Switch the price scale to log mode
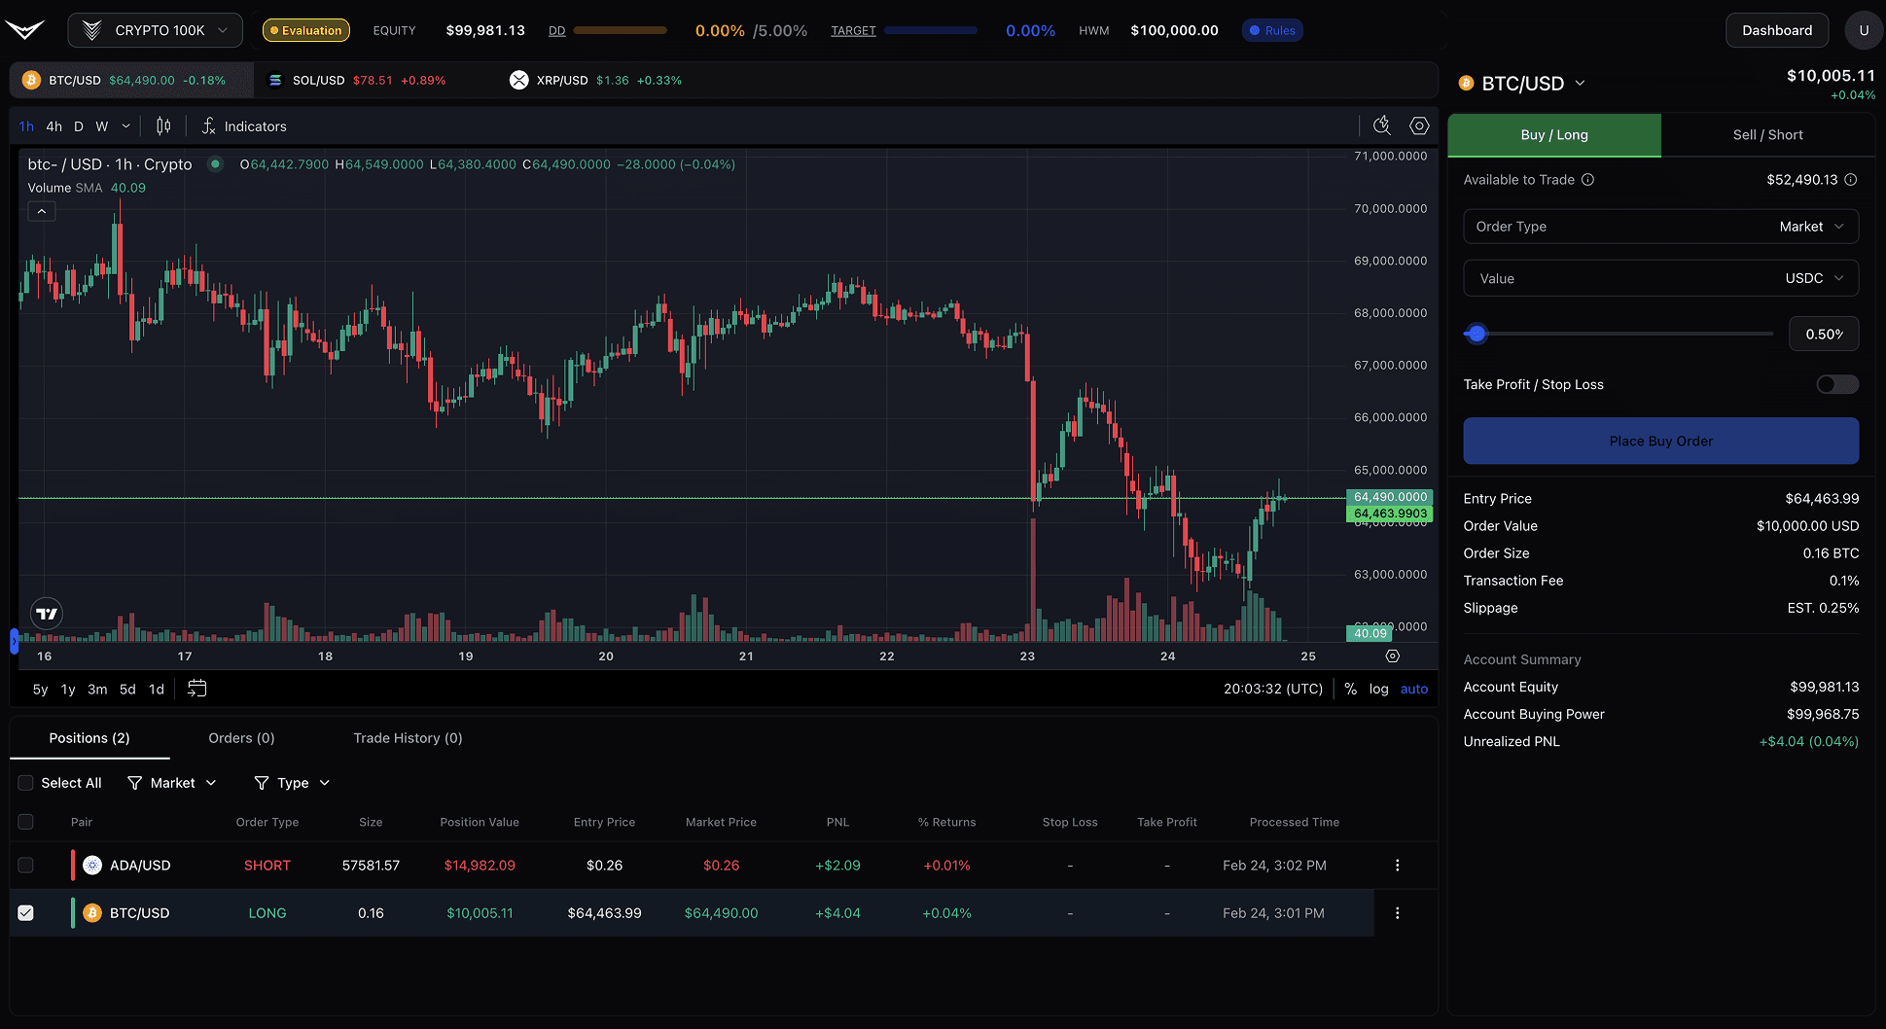The height and width of the screenshot is (1029, 1886). coord(1379,688)
